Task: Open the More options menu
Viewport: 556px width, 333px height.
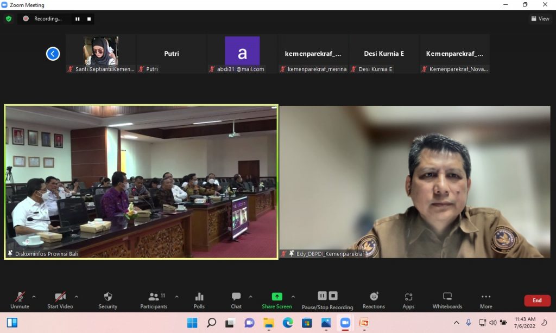Action: point(486,297)
